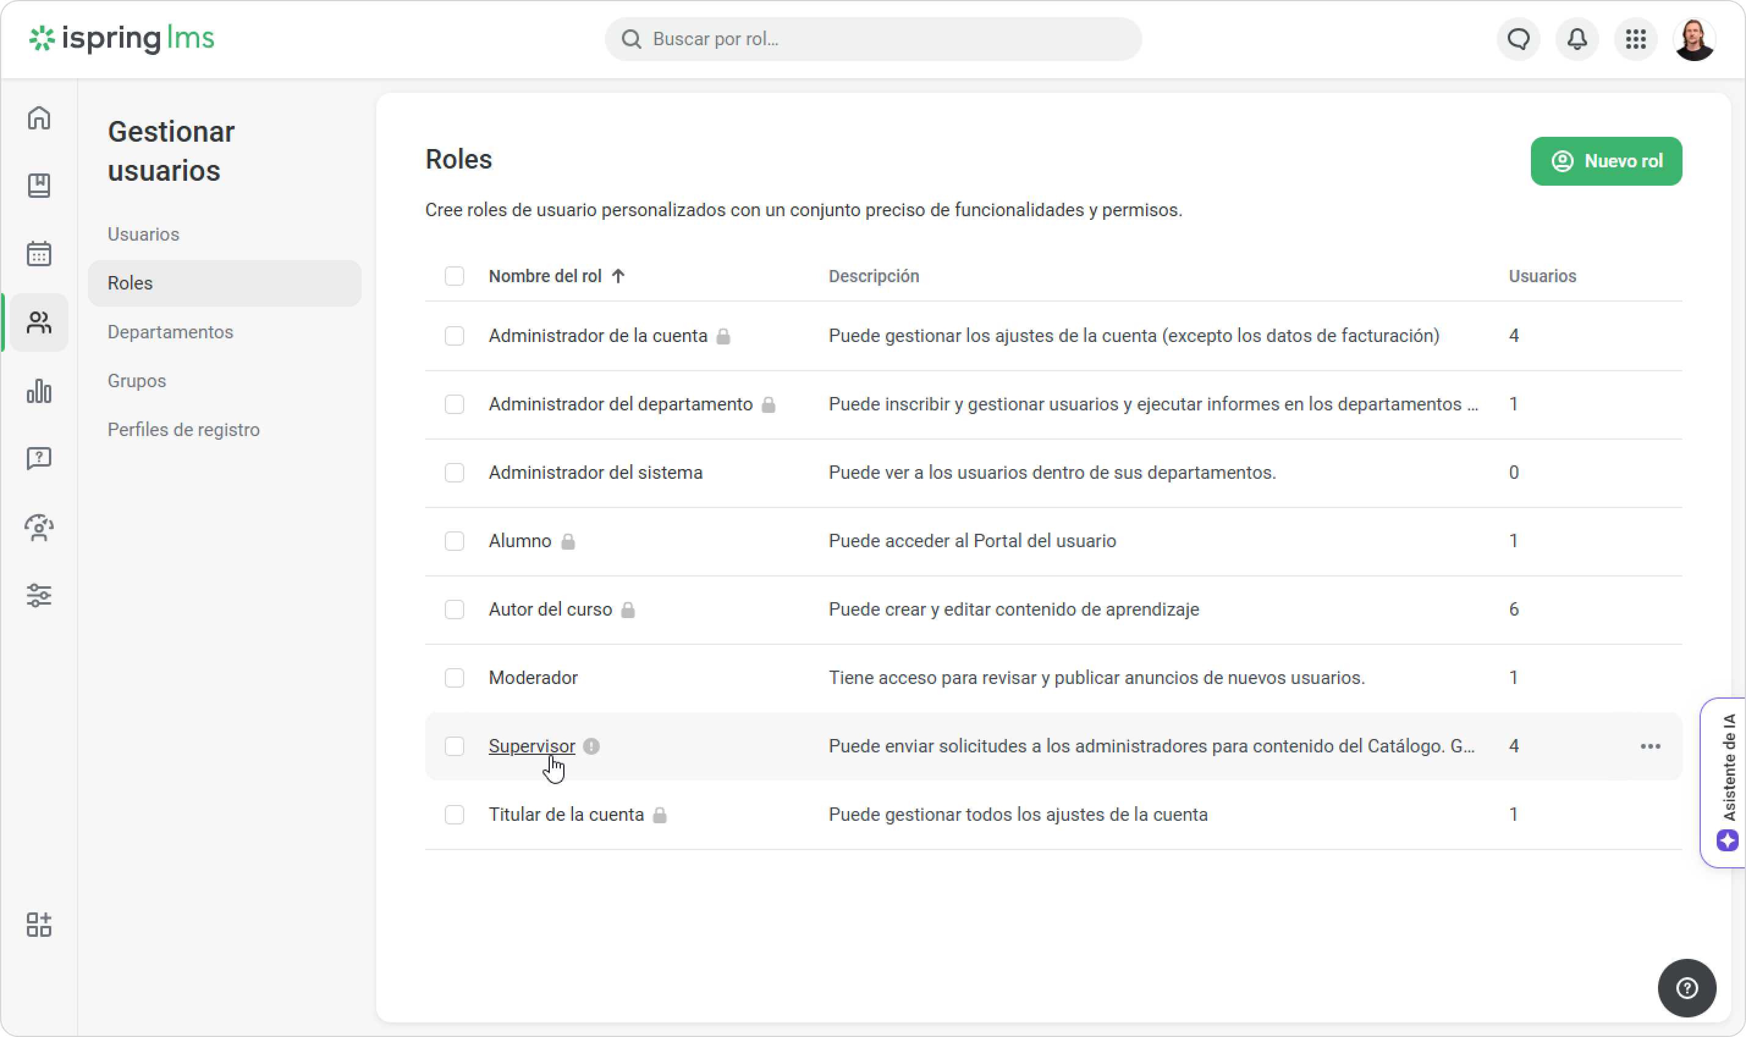Click the Supervisor info warning icon

[x=591, y=746]
